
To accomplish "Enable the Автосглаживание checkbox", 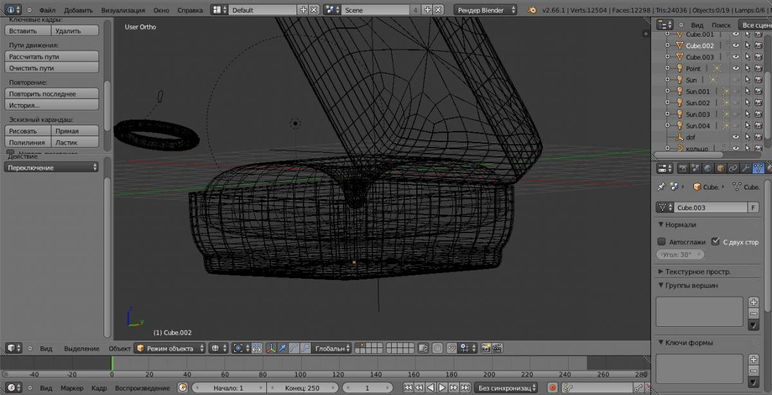I will tap(661, 242).
